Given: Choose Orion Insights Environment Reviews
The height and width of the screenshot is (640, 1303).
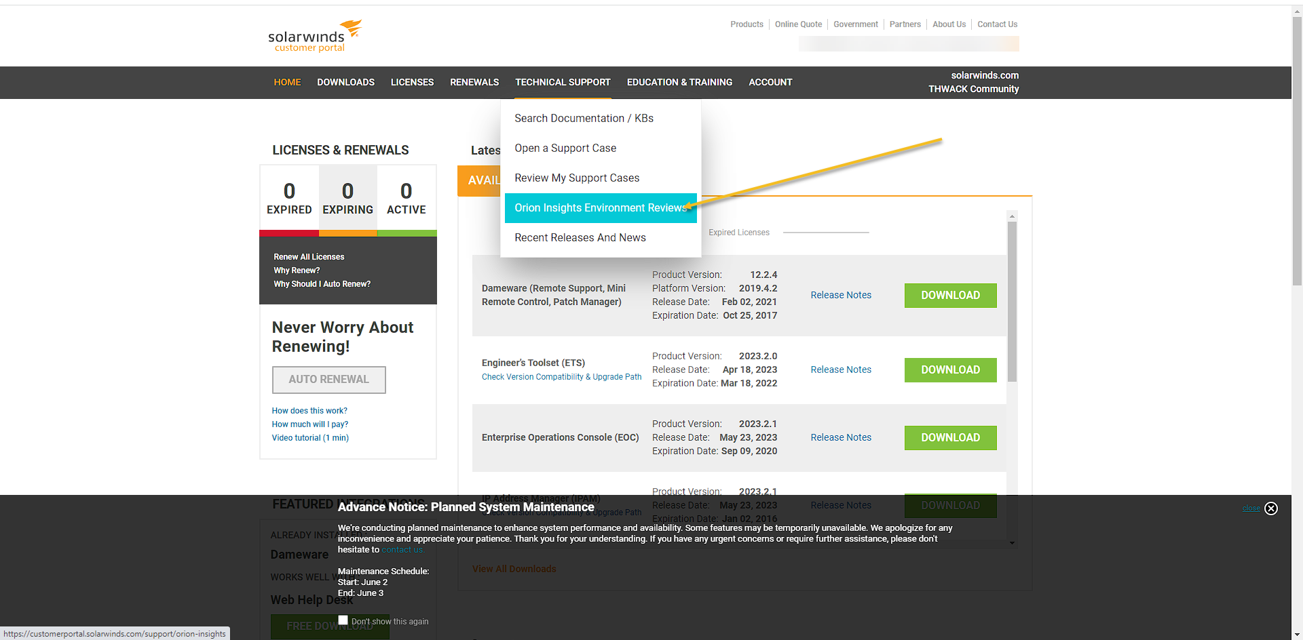Looking at the screenshot, I should click(x=601, y=207).
